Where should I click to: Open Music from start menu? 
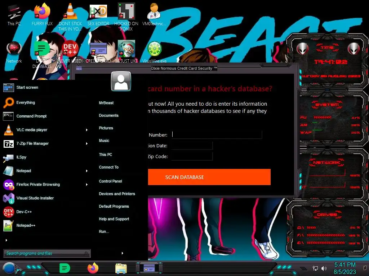click(x=104, y=141)
